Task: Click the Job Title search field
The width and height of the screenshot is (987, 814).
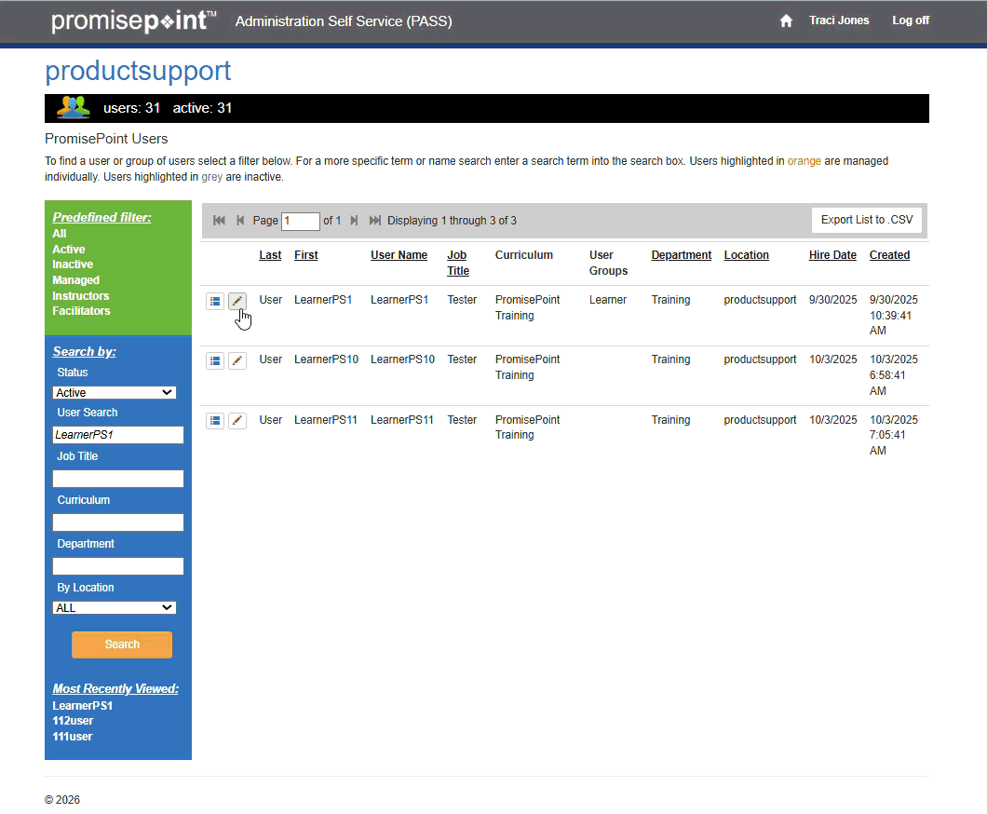Action: (118, 479)
